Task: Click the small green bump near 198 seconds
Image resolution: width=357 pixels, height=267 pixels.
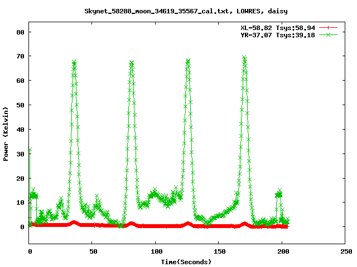Action: (x=279, y=194)
